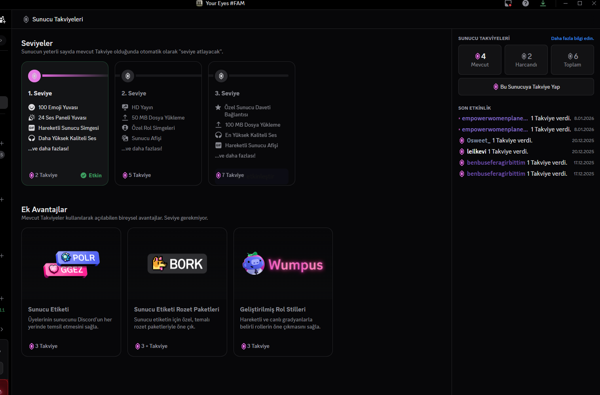Click the image icon beside Sunucu Afişi
This screenshot has width=600, height=395.
pos(125,138)
